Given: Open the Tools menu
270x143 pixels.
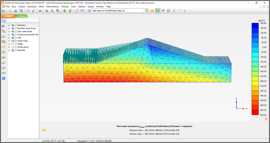Looking at the screenshot, I should click(x=74, y=7).
